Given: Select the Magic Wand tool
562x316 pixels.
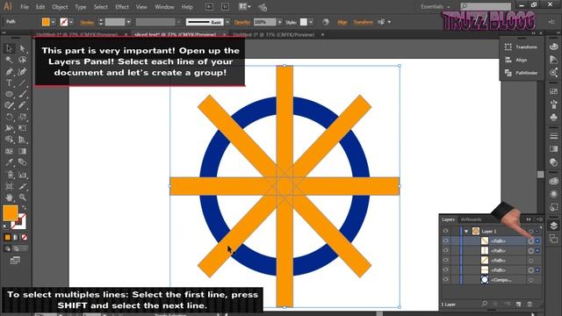Looking at the screenshot, I should [10, 60].
